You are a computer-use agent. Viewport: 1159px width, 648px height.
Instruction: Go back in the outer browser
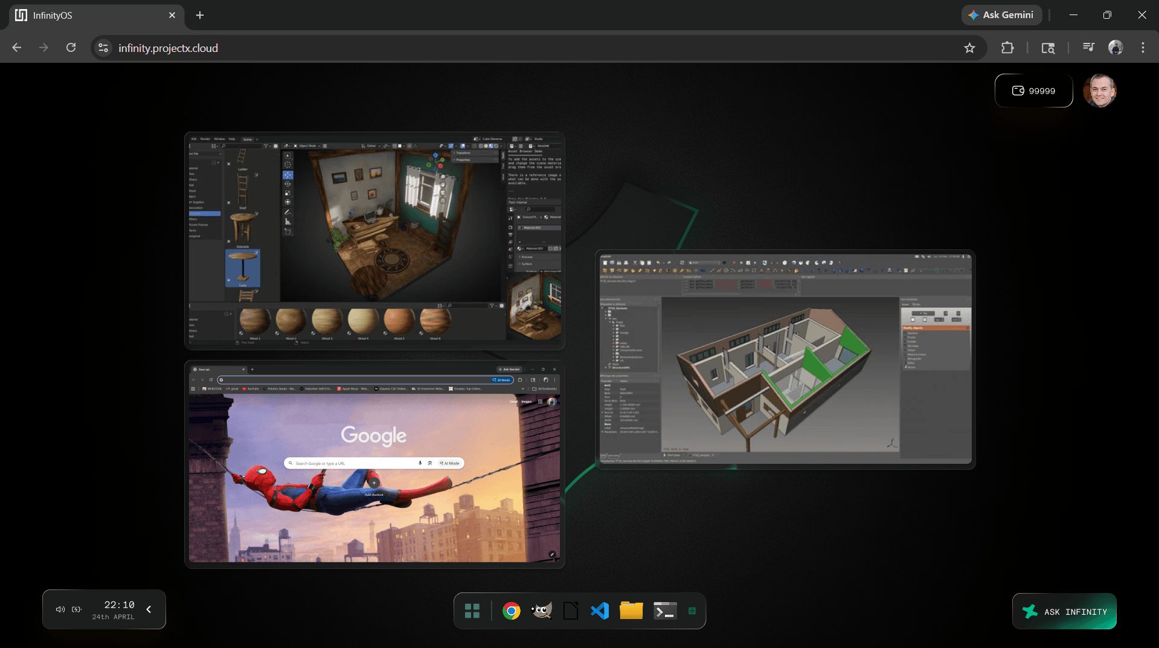(17, 48)
